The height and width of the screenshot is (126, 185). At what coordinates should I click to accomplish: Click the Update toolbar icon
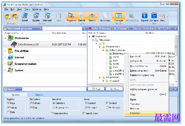[x=36, y=16]
